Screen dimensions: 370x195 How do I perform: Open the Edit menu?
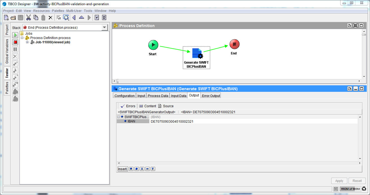(19, 11)
